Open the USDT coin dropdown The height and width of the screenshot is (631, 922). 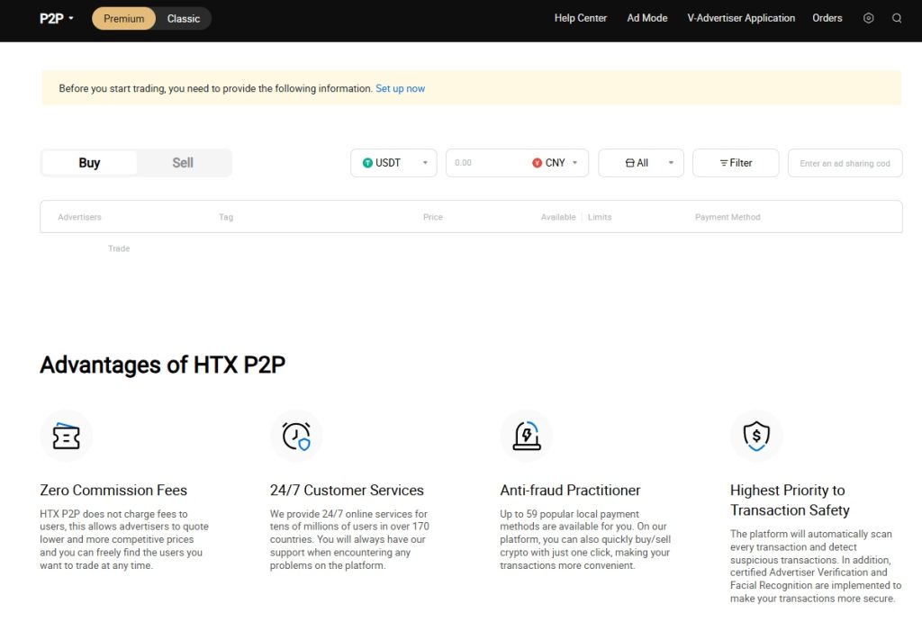393,163
